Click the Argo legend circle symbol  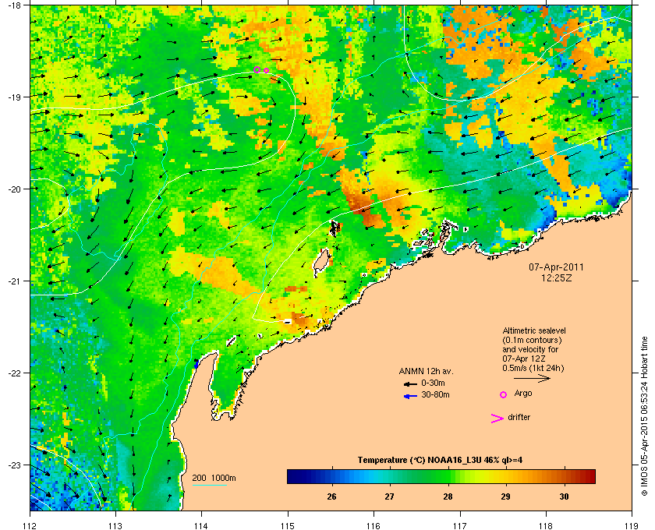(x=504, y=394)
